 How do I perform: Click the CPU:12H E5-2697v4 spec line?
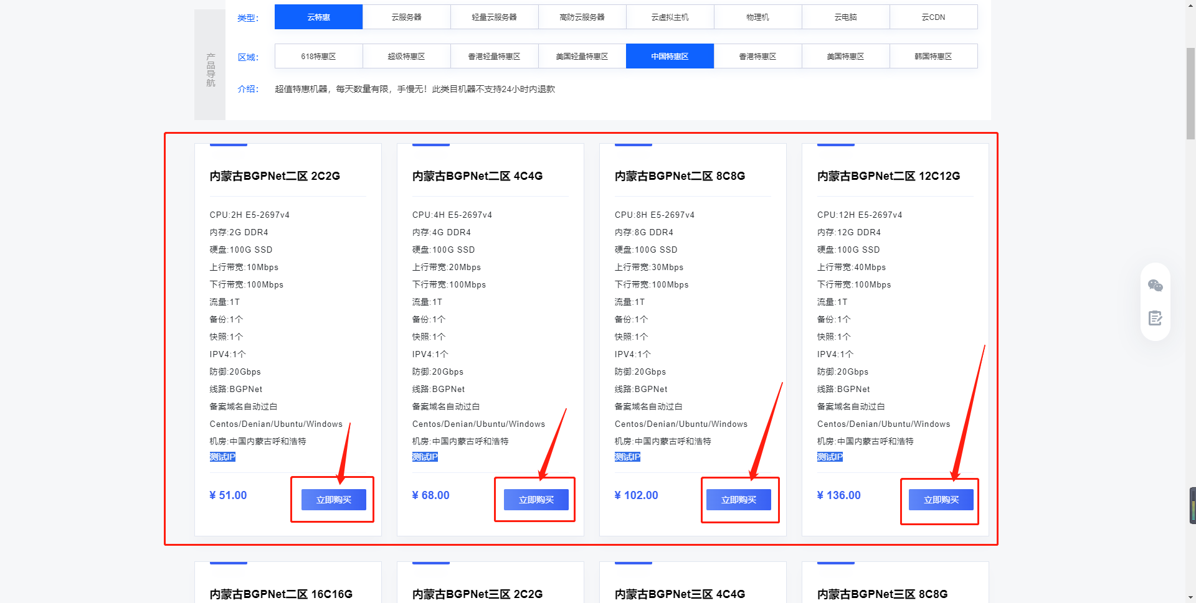860,215
